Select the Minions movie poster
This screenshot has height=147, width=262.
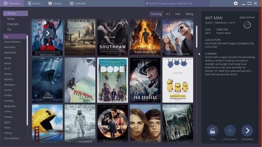178,80
